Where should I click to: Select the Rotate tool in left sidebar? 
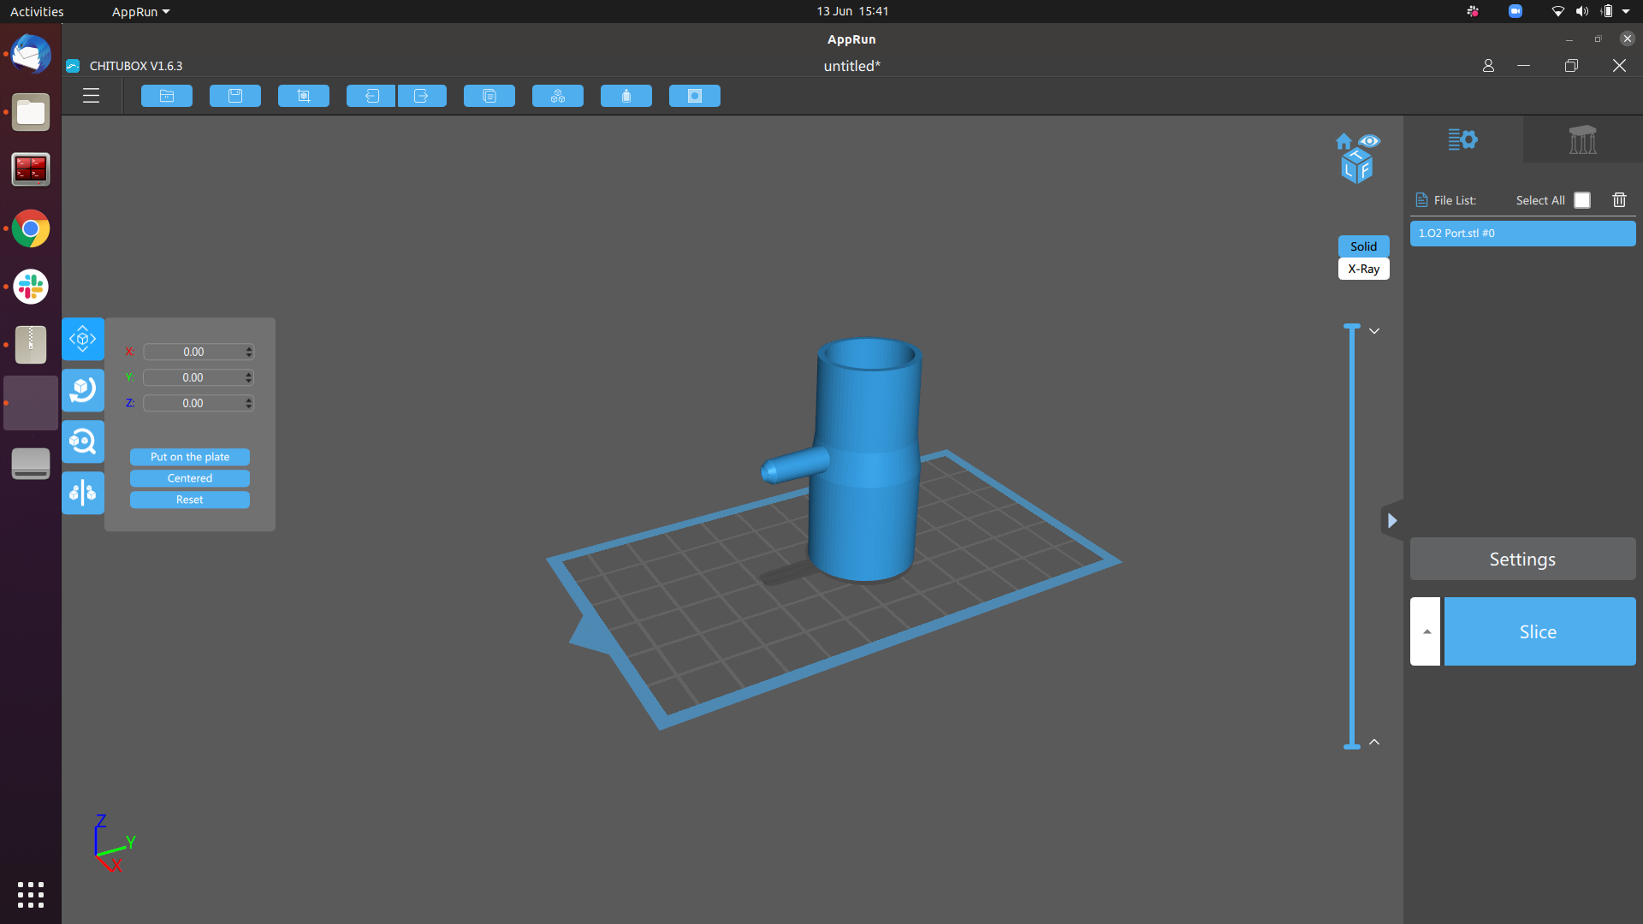coord(83,390)
